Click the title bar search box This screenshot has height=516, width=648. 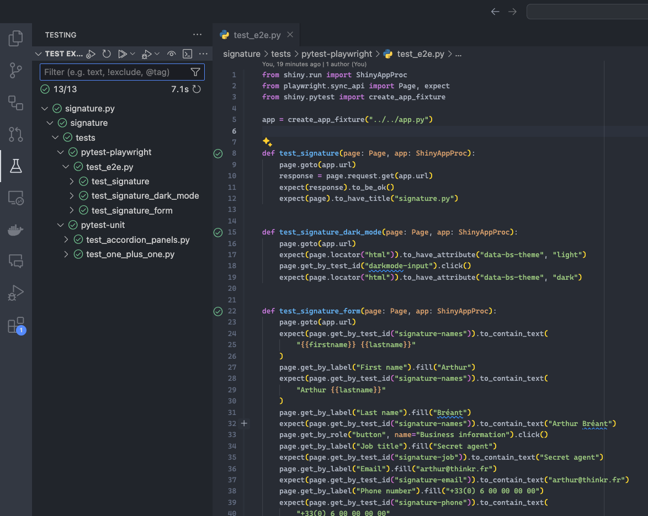pos(587,12)
